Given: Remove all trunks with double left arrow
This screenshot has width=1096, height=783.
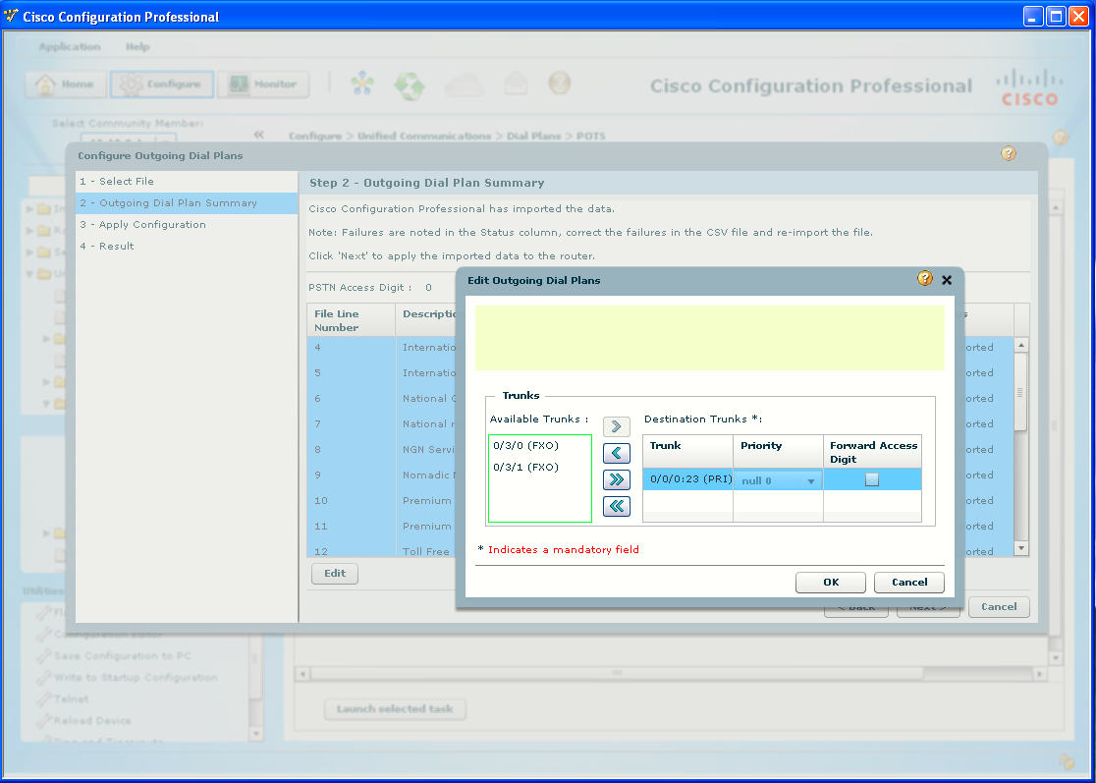Looking at the screenshot, I should (616, 505).
